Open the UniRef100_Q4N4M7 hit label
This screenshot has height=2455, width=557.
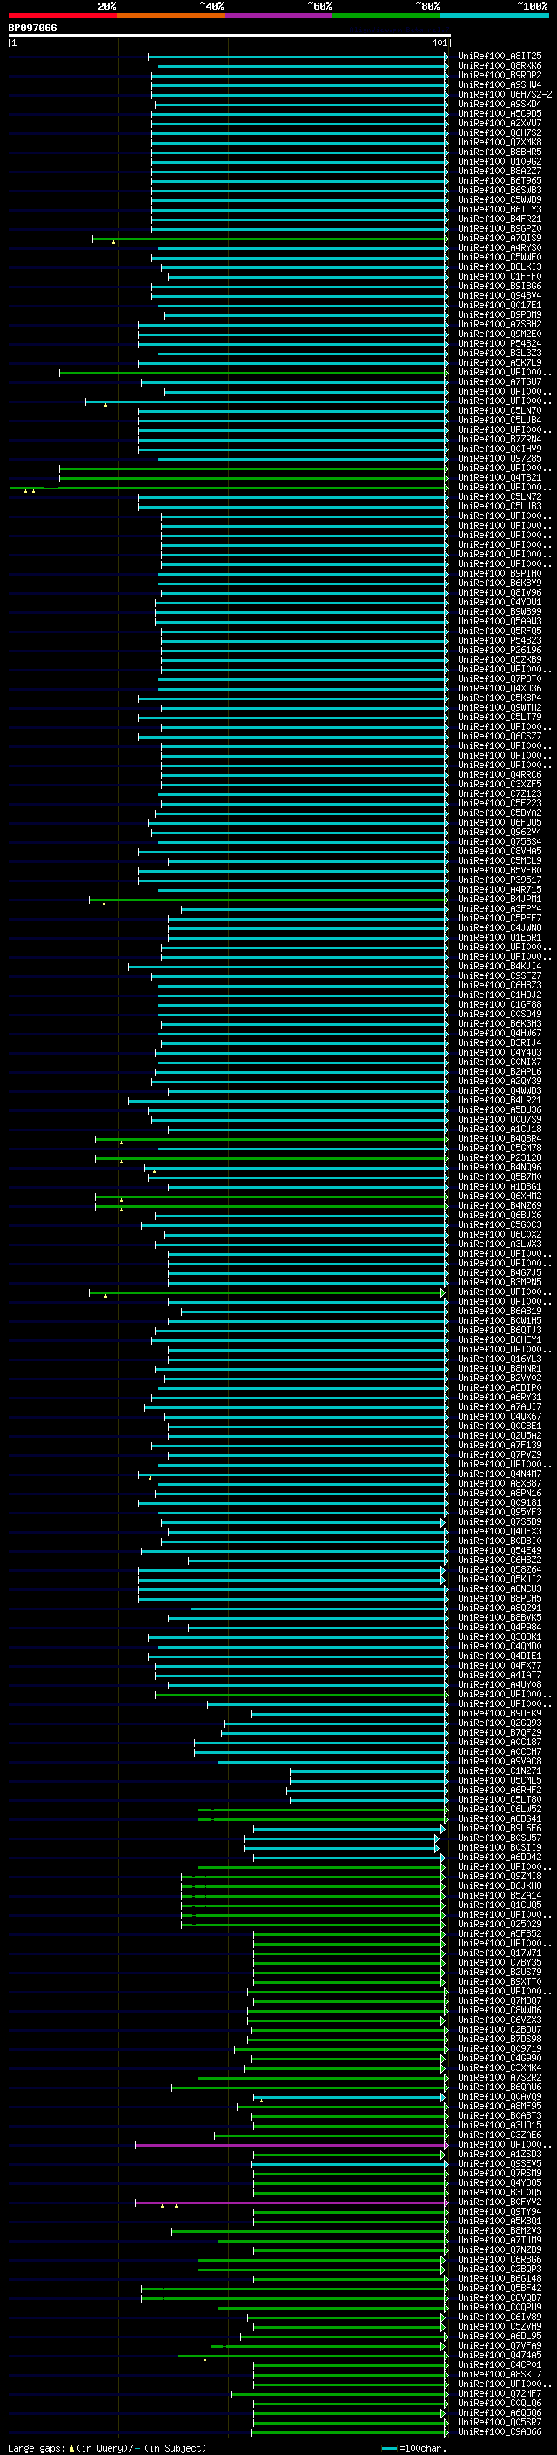(x=500, y=1474)
